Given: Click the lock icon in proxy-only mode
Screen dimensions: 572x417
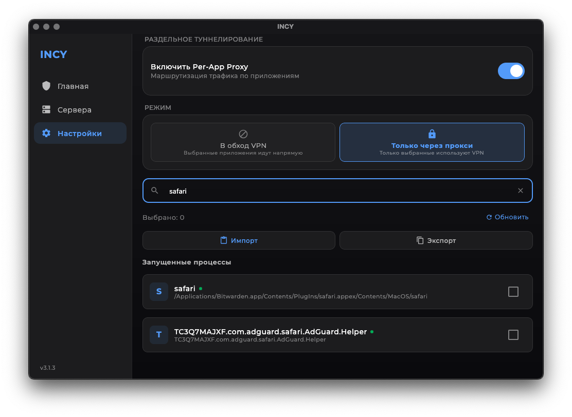Looking at the screenshot, I should tap(432, 134).
